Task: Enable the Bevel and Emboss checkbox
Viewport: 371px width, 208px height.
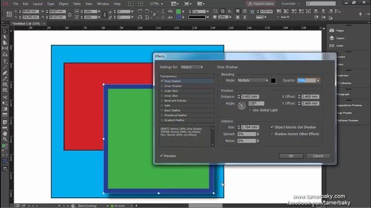Action: [162, 101]
